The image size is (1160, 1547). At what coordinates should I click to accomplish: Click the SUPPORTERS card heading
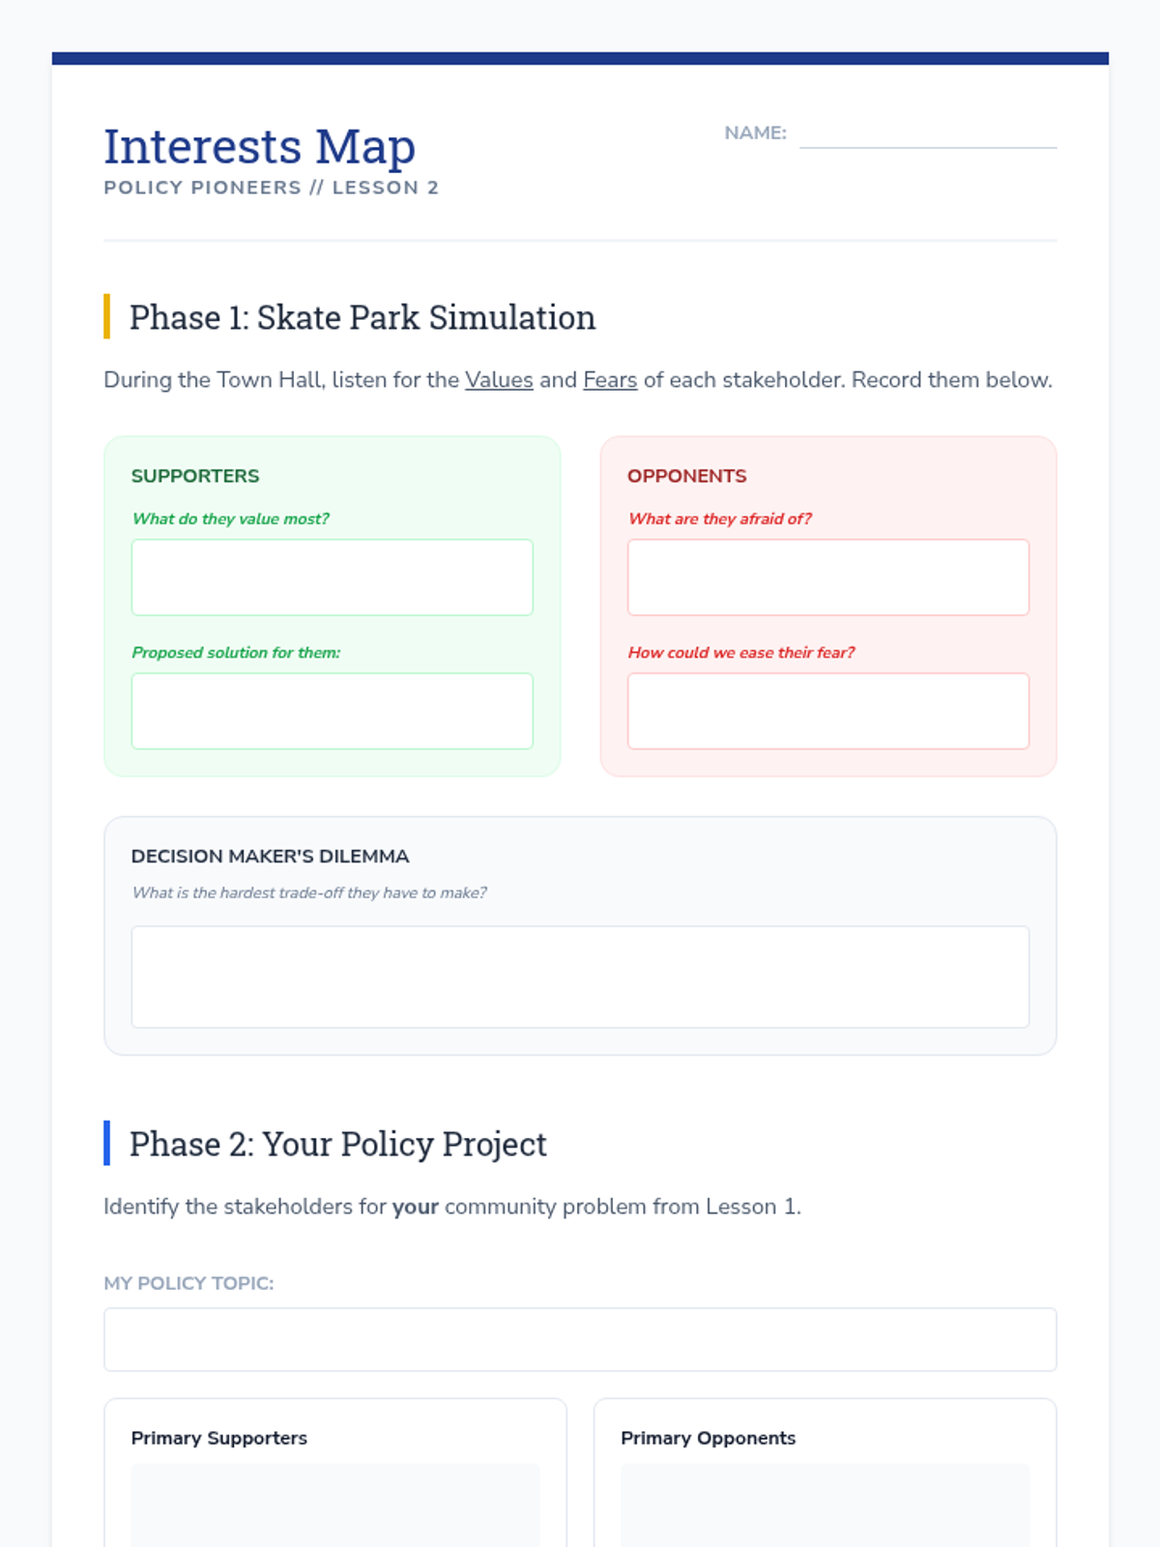[195, 476]
